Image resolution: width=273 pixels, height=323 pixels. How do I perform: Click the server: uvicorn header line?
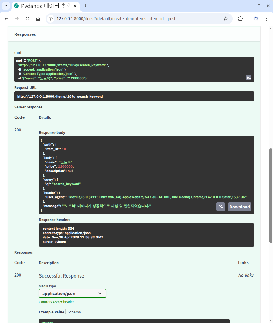(54, 242)
